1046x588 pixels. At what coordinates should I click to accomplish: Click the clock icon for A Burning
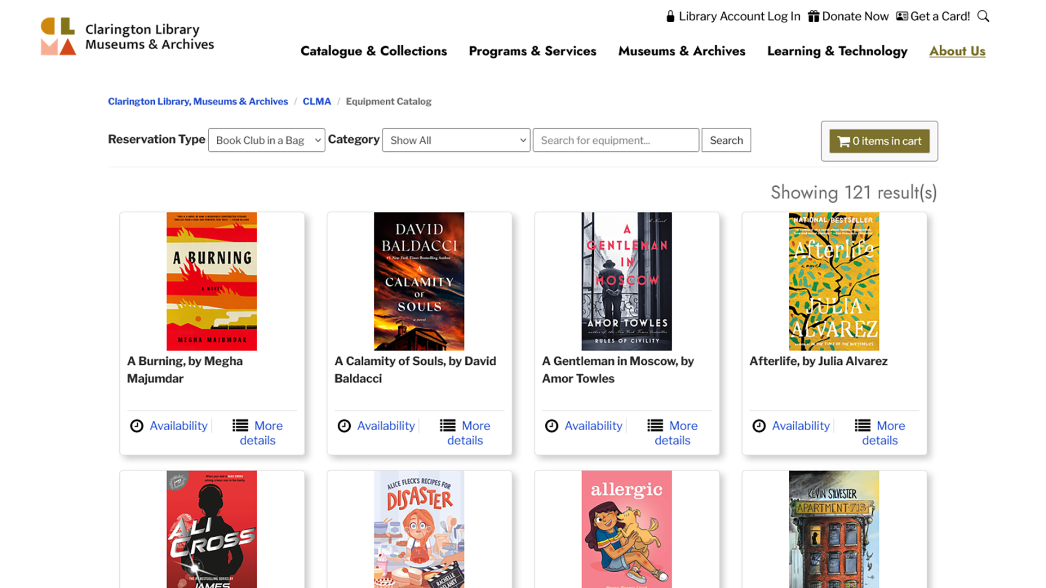point(137,426)
